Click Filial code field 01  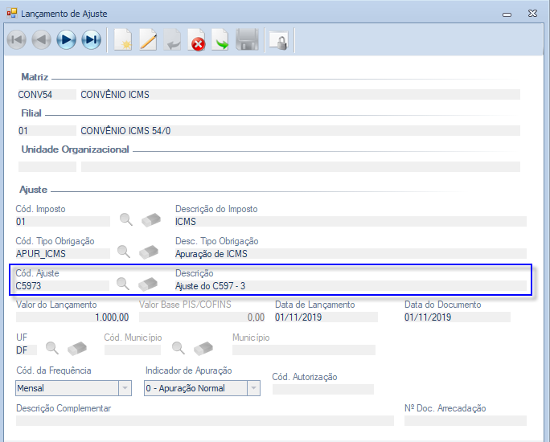(47, 131)
